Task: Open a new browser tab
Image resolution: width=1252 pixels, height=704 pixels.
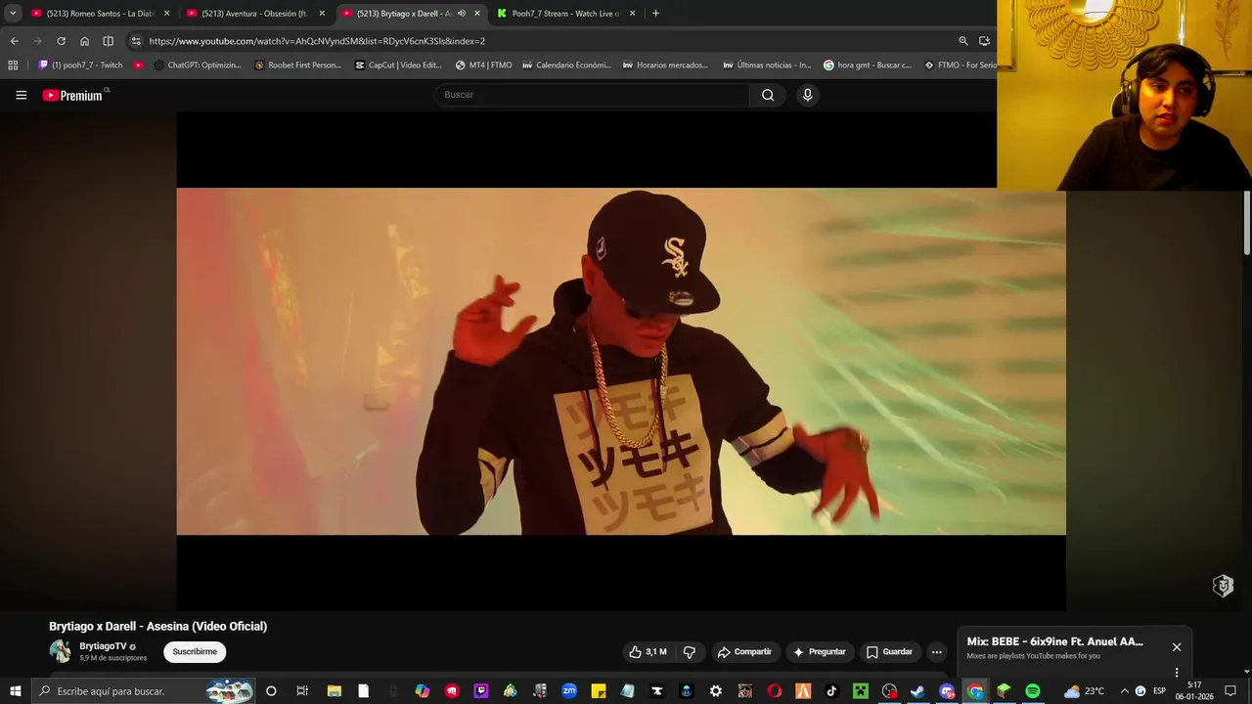Action: coord(655,14)
